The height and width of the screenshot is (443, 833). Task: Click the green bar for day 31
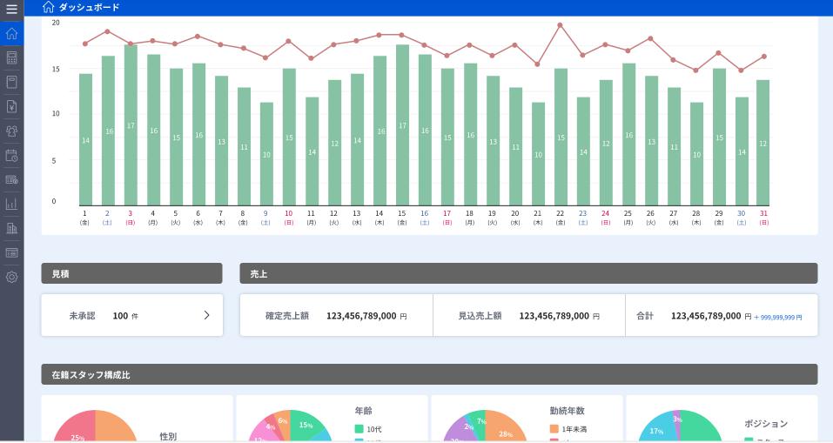(x=762, y=143)
